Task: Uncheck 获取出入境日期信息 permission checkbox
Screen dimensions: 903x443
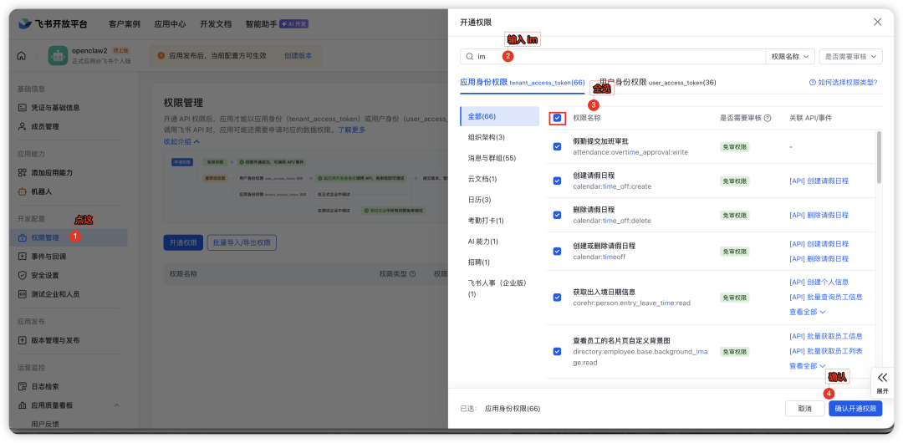Action: point(557,298)
